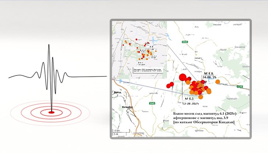Click the 10 km map scale bar
Screen dimensions: 268x153
tap(116, 131)
